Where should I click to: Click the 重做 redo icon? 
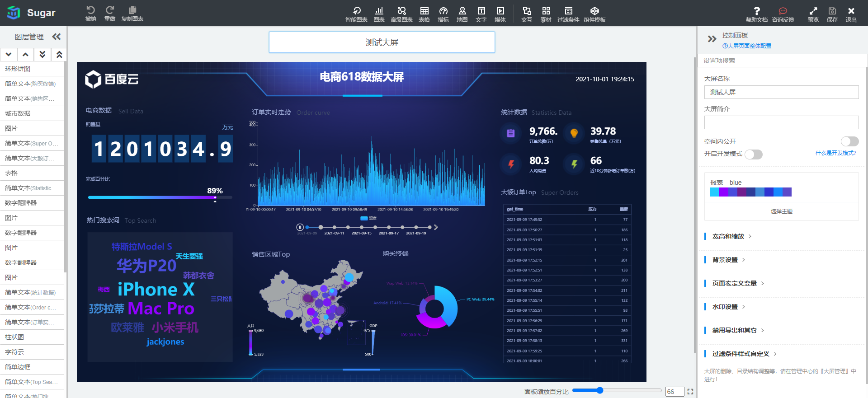pyautogui.click(x=110, y=13)
